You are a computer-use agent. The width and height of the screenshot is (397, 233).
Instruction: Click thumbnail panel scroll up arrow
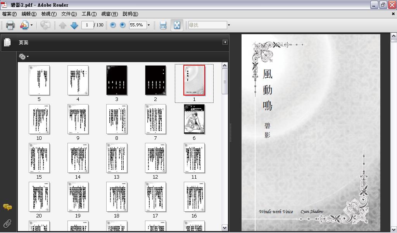(x=224, y=65)
